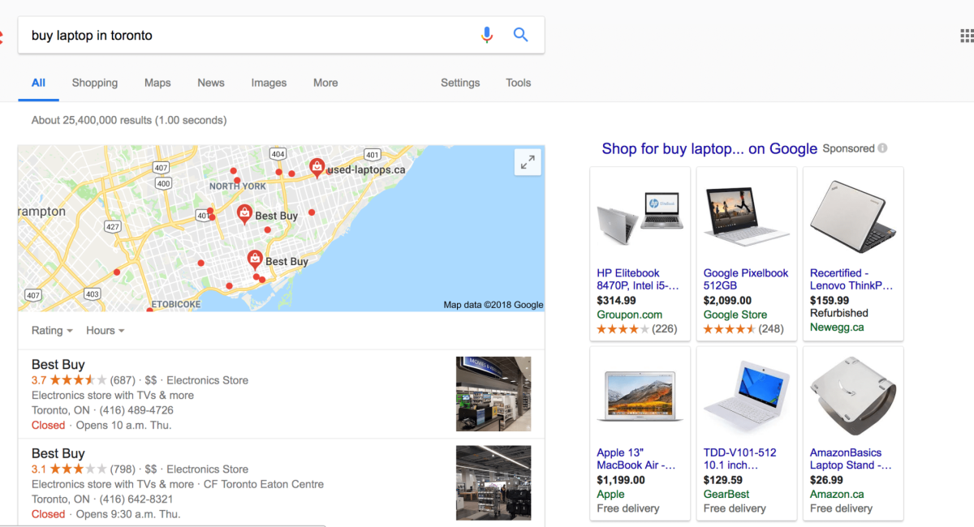
Task: Open the Google Pixelbook 512GB product link
Action: click(x=746, y=279)
